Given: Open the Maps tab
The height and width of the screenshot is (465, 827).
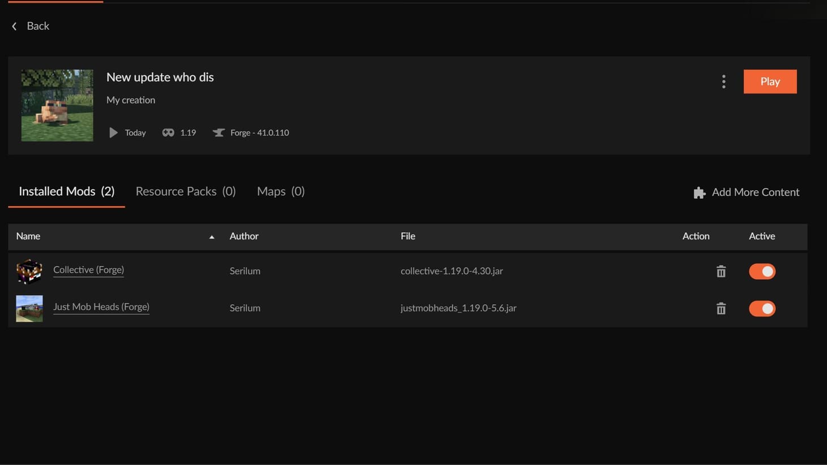Looking at the screenshot, I should pos(280,191).
